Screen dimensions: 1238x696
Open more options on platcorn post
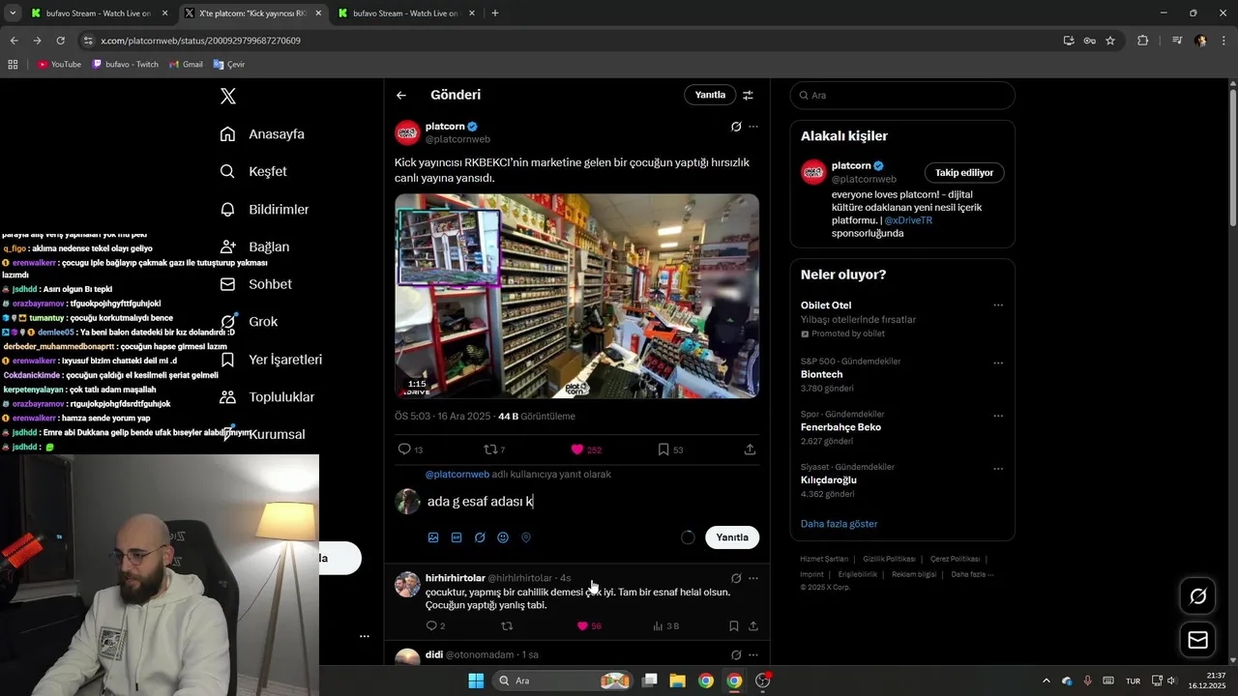(x=753, y=127)
